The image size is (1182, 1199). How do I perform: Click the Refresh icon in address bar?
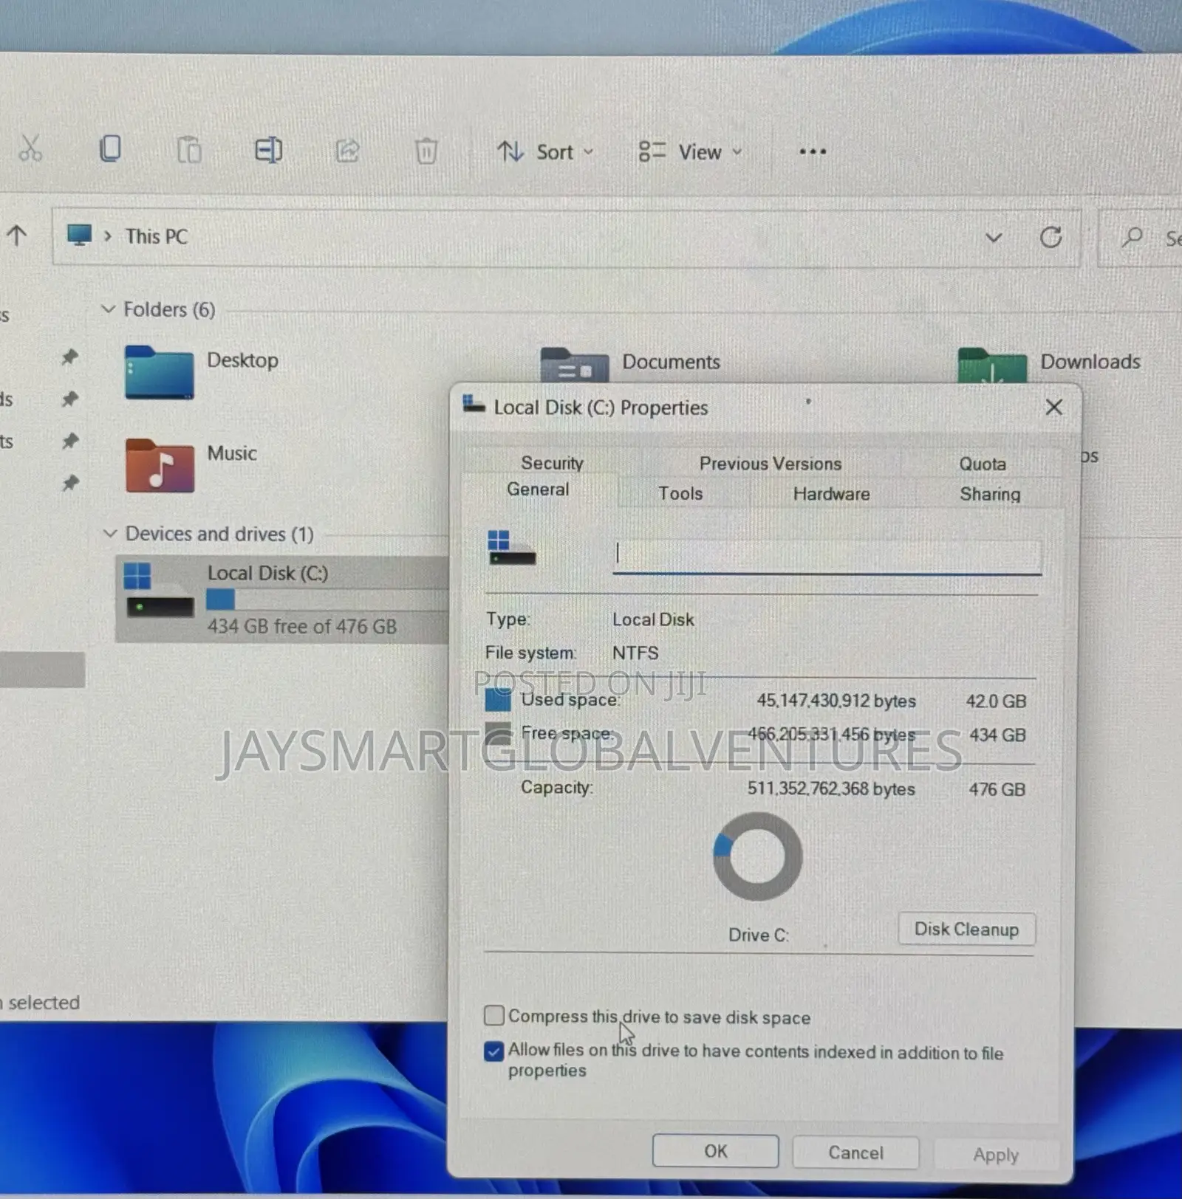pyautogui.click(x=1051, y=238)
